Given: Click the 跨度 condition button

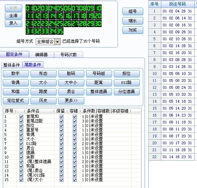Looking at the screenshot, I should click(43, 92).
